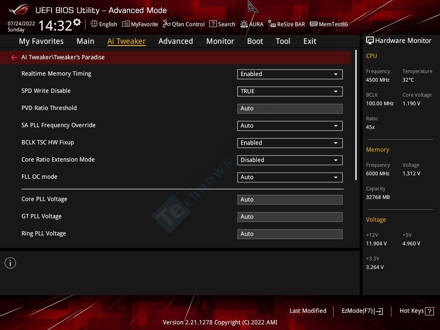Click the 14:32 clock display

tap(55, 25)
